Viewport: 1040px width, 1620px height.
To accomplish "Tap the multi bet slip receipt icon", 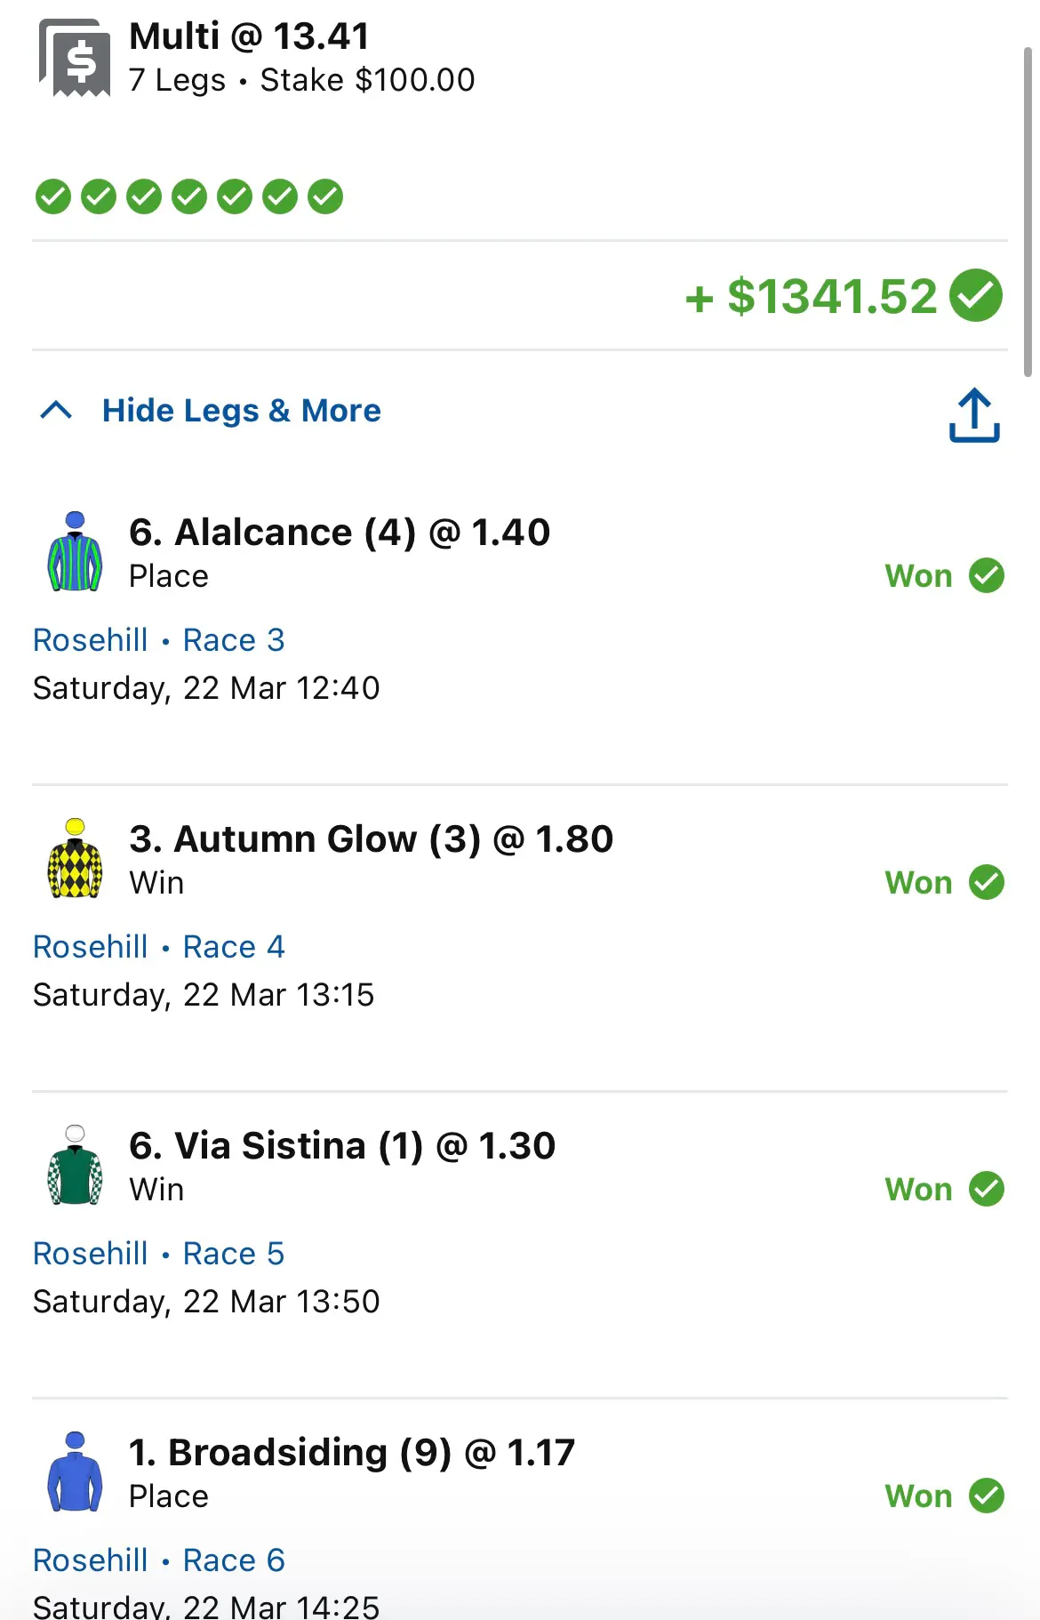I will pyautogui.click(x=75, y=58).
